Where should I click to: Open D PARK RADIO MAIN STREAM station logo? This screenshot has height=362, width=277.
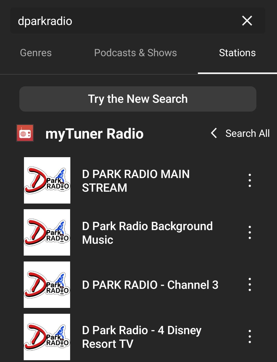point(47,180)
